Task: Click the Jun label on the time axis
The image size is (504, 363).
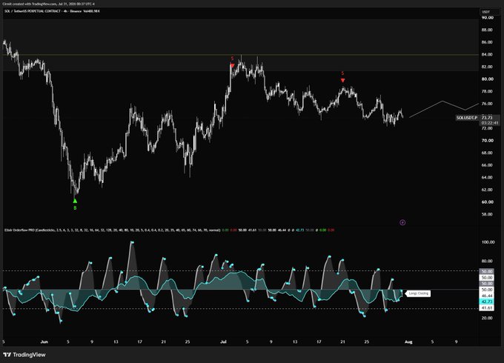Action: pyautogui.click(x=44, y=342)
